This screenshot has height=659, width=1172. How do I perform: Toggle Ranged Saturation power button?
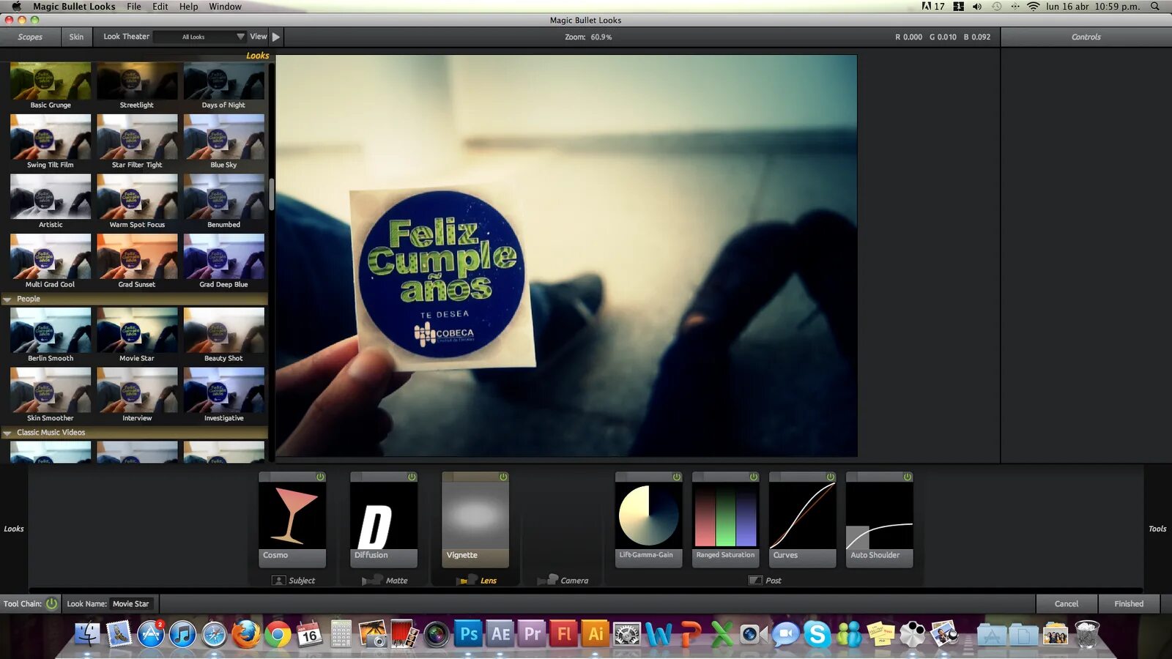point(754,477)
